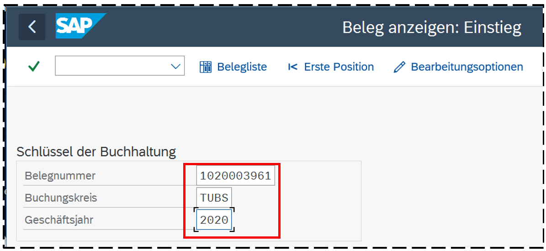The height and width of the screenshot is (251, 546).
Task: Click empty space right of the Geschäftsjahr field
Action: pyautogui.click(x=320, y=220)
